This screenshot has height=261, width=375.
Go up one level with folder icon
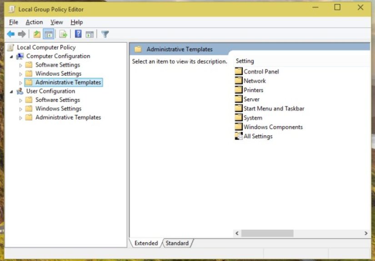click(x=37, y=34)
